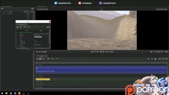Viewport: 169px width, 95px height.
Task: Select the Element Viewer tab
Action: [22, 25]
